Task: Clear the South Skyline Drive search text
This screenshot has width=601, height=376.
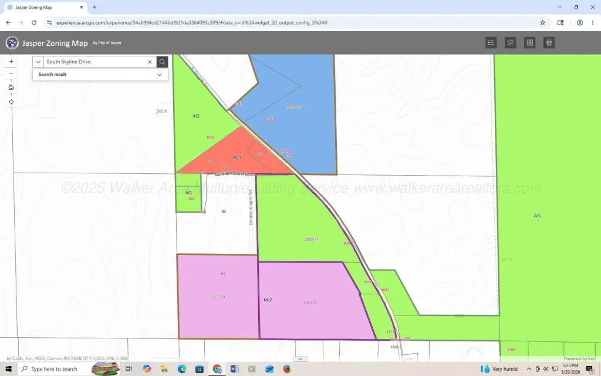Action: click(150, 62)
